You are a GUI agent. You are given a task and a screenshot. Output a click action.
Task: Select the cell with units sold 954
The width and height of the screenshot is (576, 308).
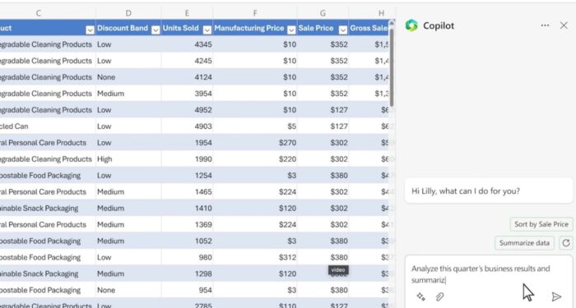[x=187, y=290]
